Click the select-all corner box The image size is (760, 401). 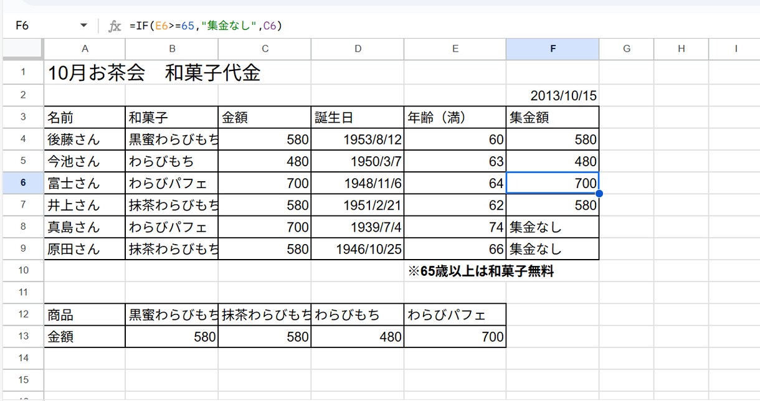tap(23, 49)
